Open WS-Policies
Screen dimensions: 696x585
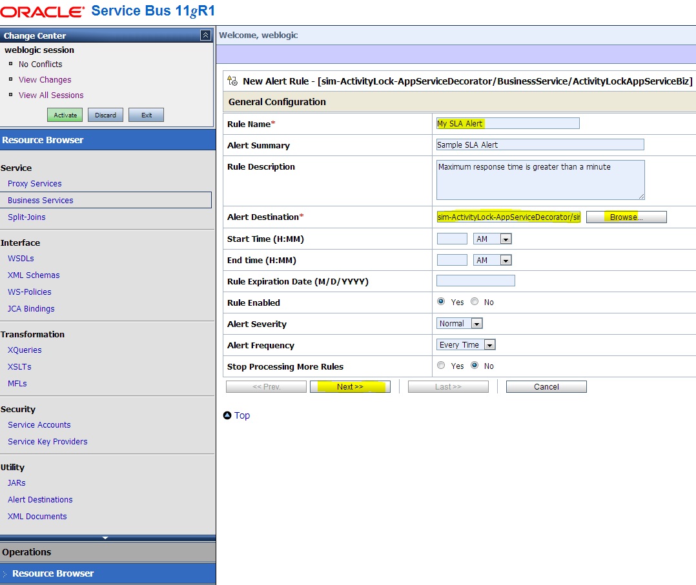point(30,292)
